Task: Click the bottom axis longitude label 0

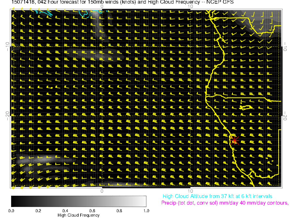Action: tap(102, 191)
